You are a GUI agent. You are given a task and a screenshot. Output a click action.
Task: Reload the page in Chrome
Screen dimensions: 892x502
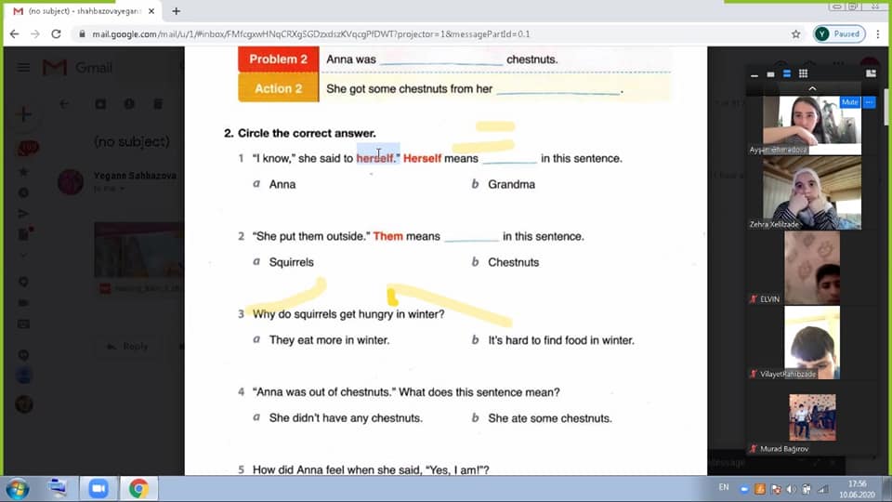point(56,34)
